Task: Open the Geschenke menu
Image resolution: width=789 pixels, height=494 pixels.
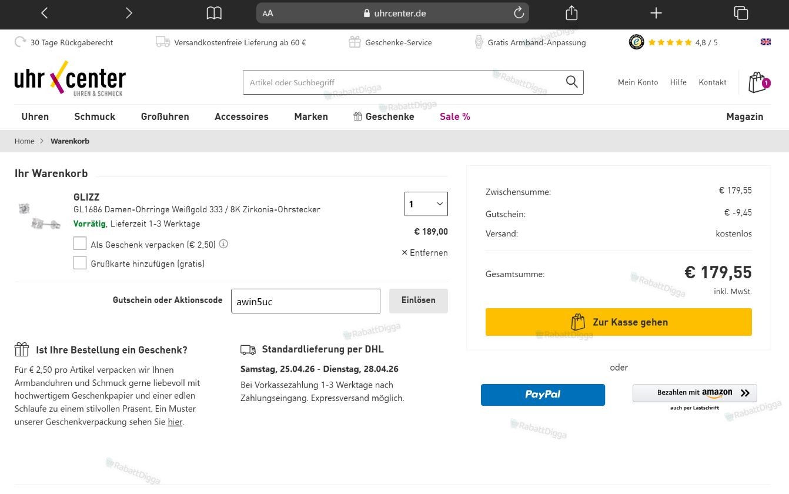Action: coord(384,116)
